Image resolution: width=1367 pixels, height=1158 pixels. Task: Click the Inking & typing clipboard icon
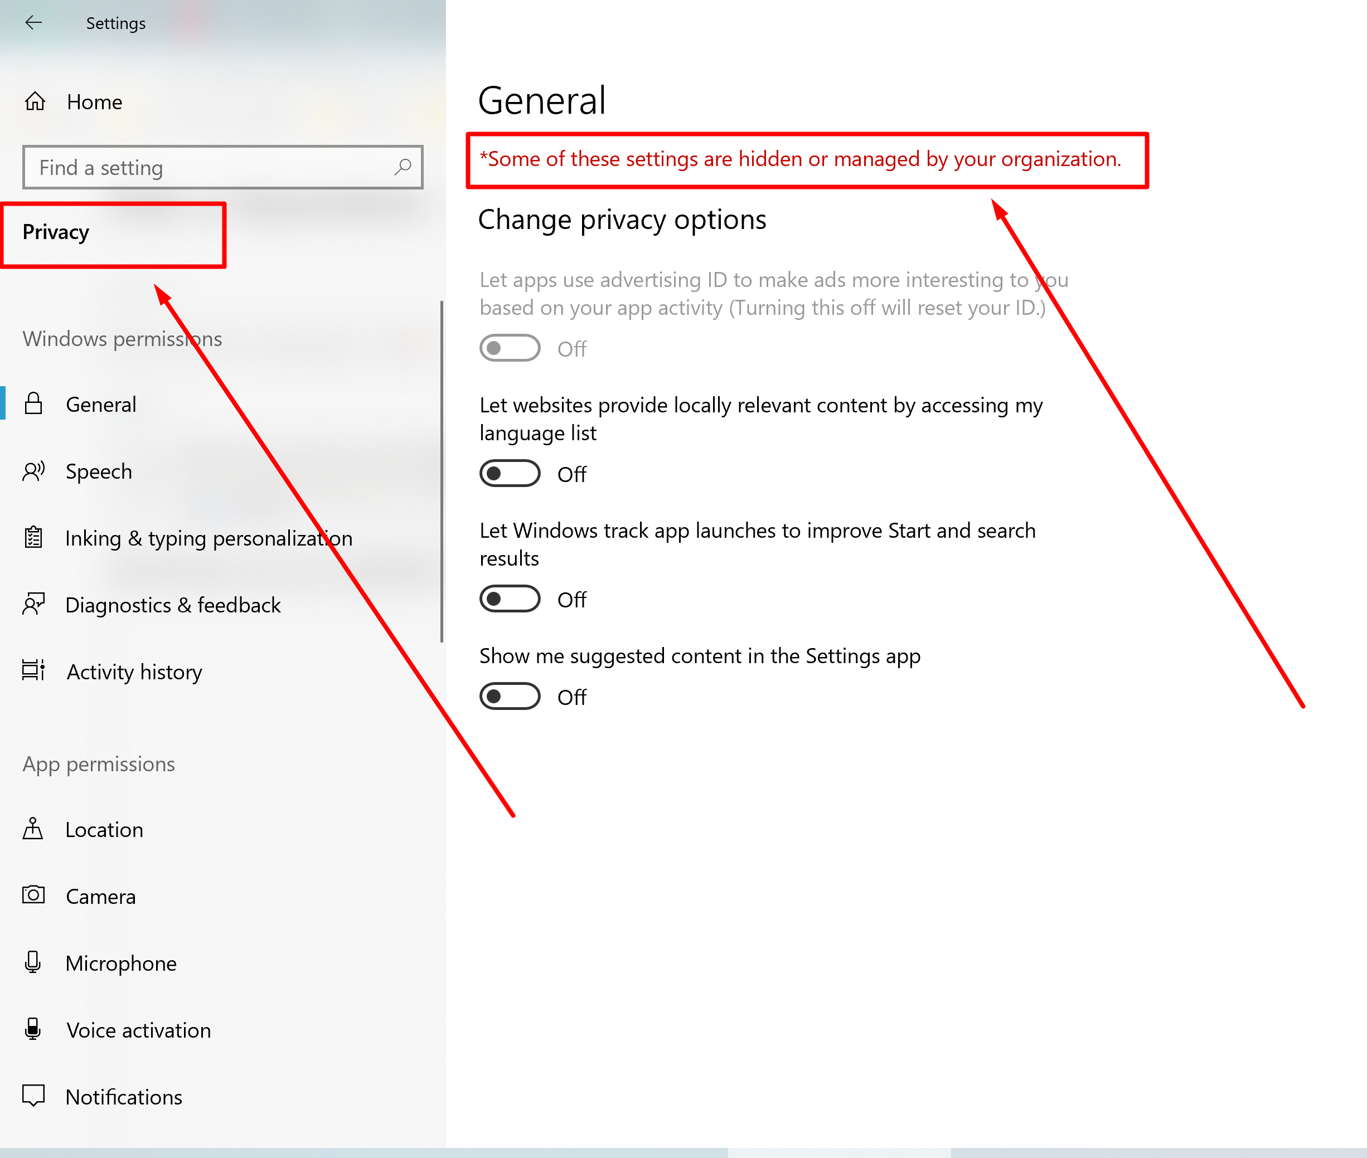click(x=33, y=538)
